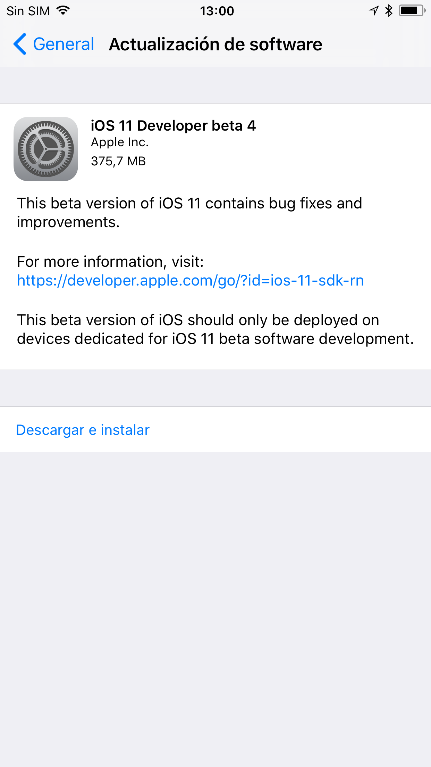Tap the Settings gear update icon
The height and width of the screenshot is (767, 431).
(x=46, y=149)
